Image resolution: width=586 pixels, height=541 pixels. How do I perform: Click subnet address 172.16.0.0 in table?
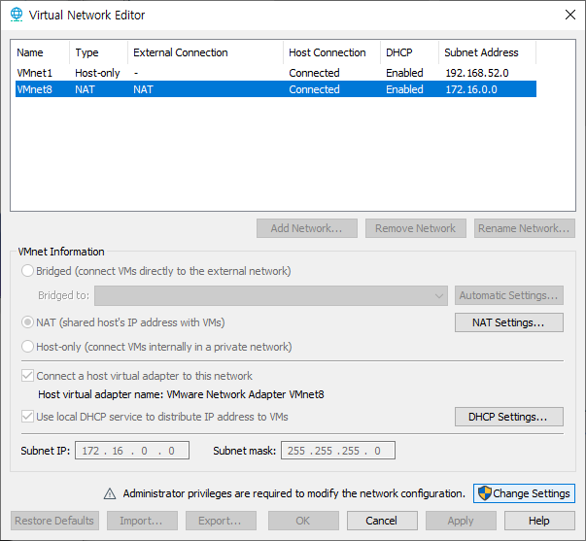pos(471,89)
